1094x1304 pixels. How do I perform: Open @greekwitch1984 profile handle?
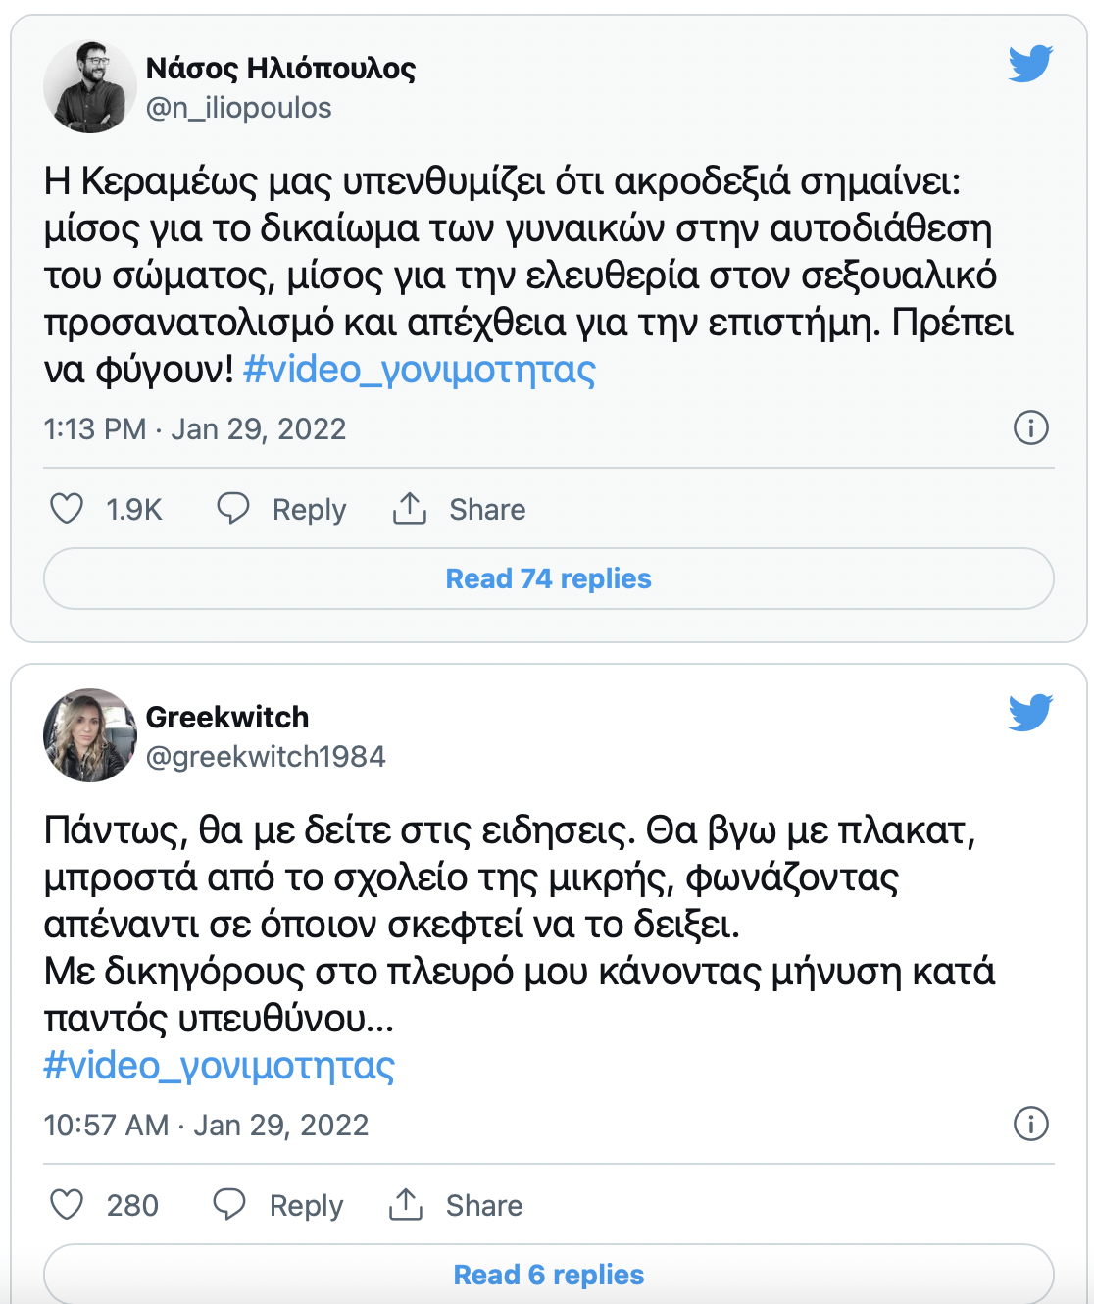pos(267,756)
